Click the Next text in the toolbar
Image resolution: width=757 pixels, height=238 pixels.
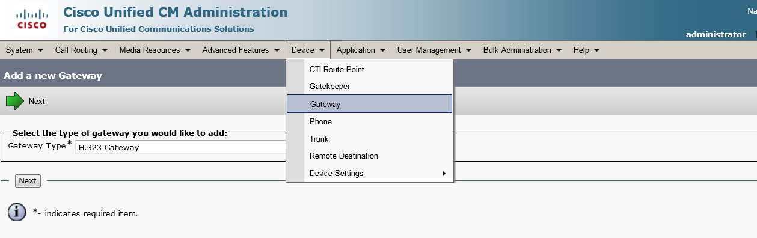(x=37, y=101)
